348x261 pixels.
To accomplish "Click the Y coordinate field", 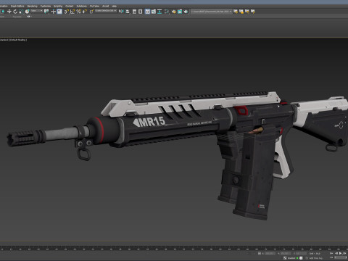I will click(286, 254).
